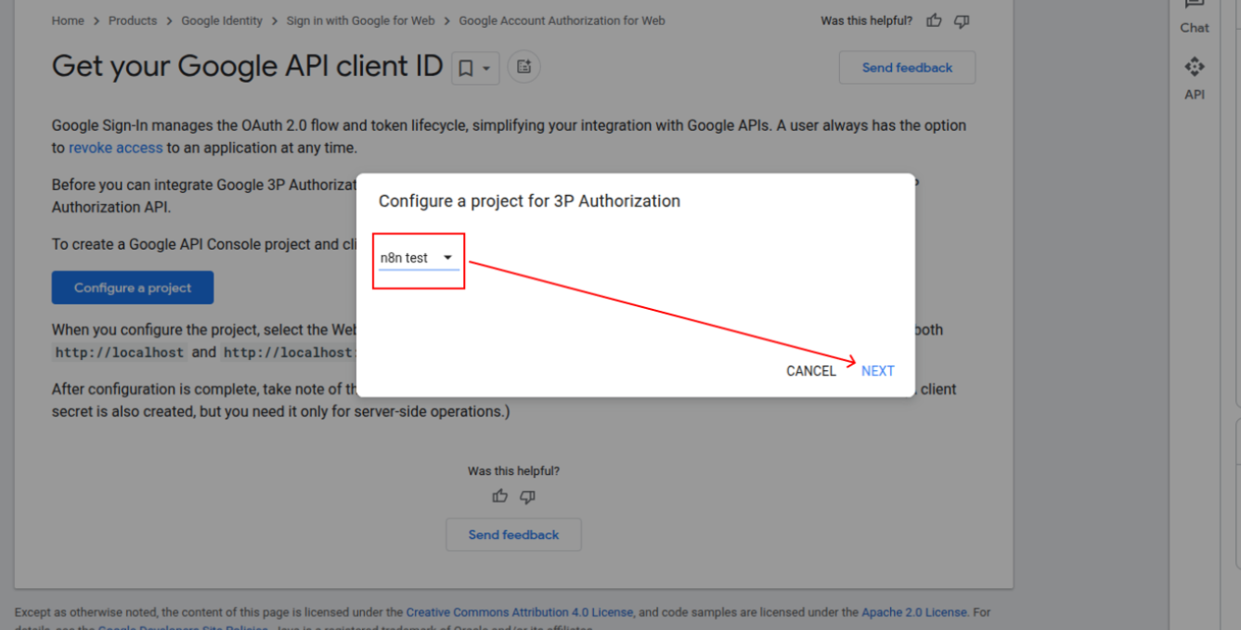The image size is (1241, 630).
Task: Open Google Identity breadcrumb link
Action: pyautogui.click(x=222, y=20)
